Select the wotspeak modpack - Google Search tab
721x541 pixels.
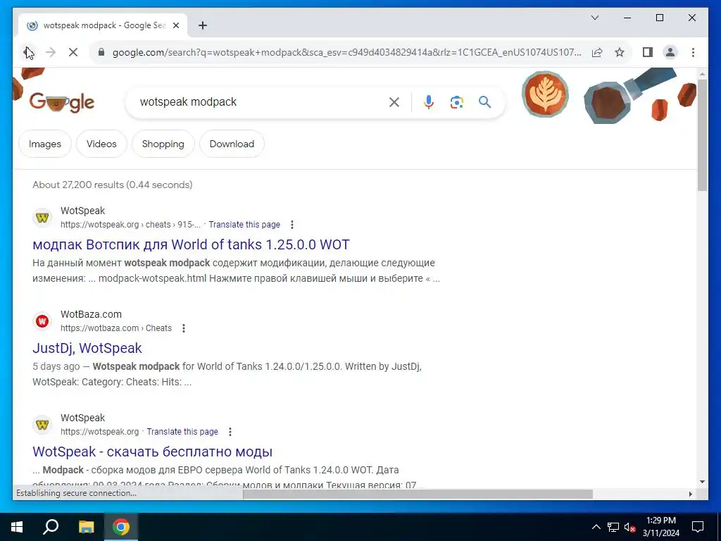click(x=102, y=26)
